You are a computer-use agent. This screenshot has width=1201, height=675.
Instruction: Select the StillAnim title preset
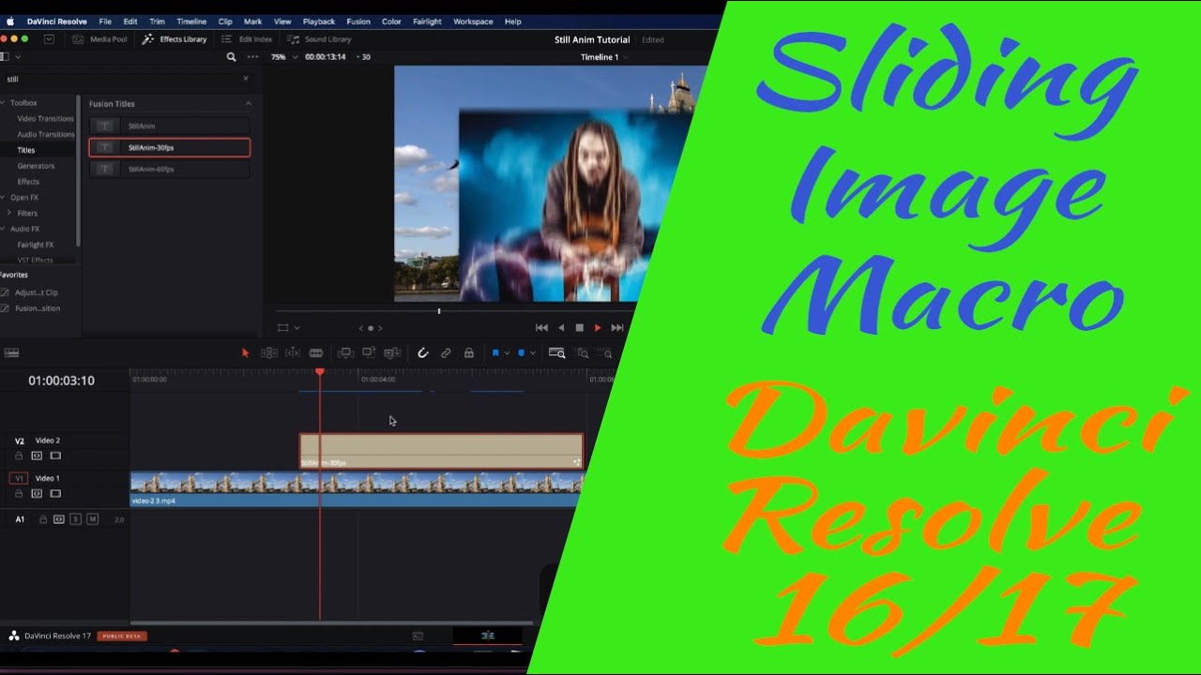click(x=170, y=126)
